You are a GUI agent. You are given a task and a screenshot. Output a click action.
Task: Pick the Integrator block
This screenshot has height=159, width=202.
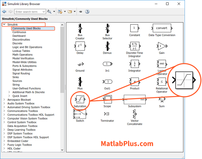coord(134,64)
